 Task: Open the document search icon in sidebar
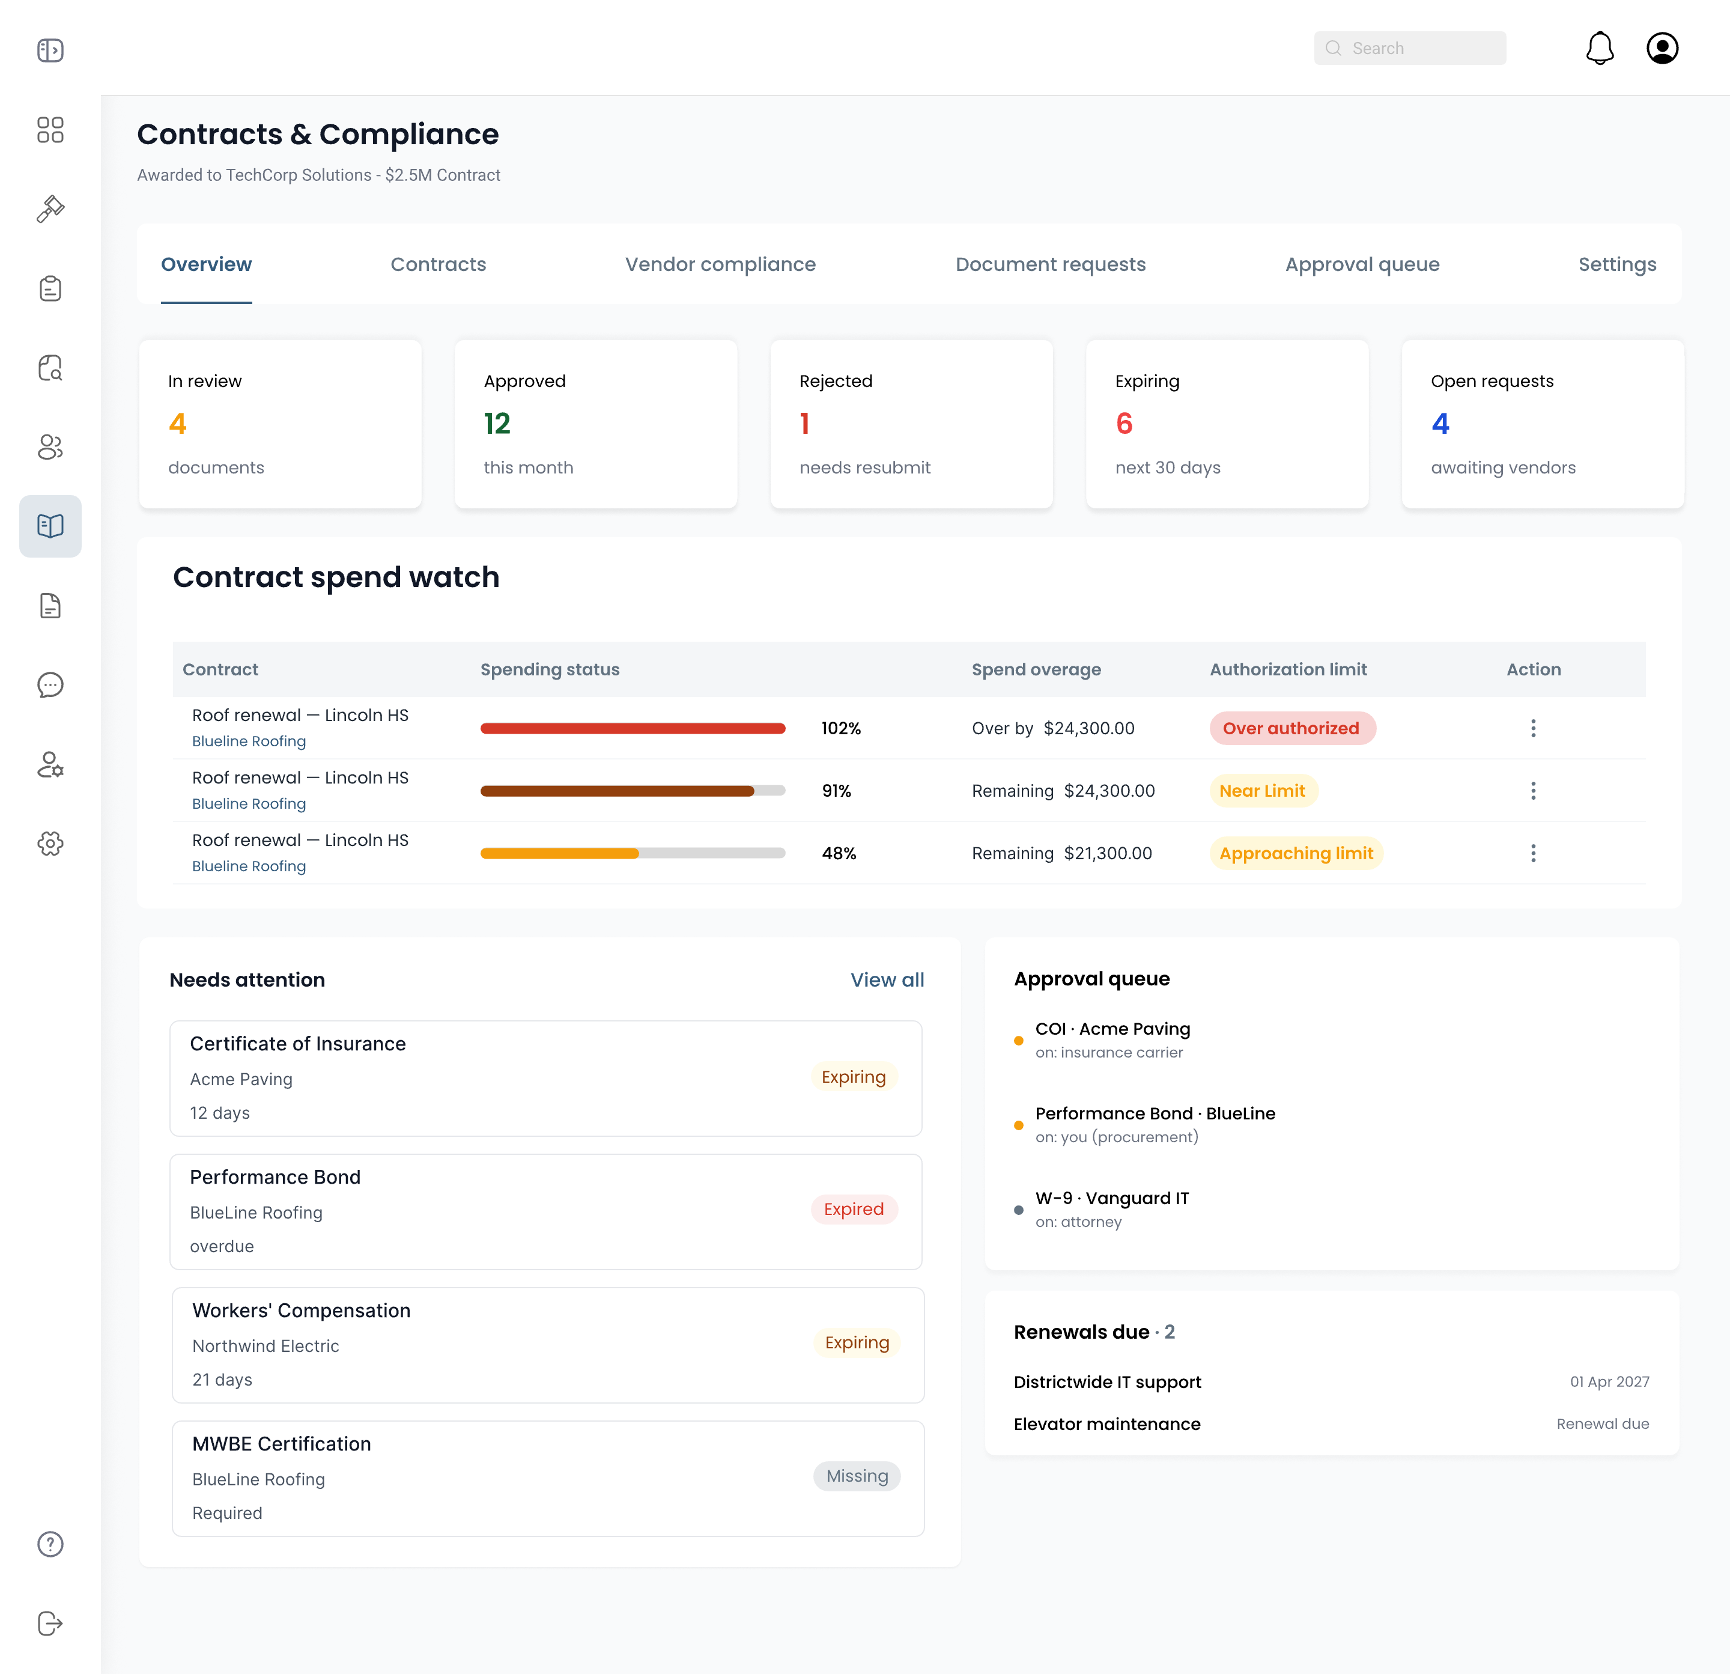50,368
